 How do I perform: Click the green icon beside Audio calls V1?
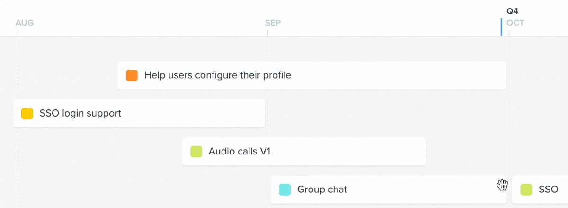click(196, 152)
